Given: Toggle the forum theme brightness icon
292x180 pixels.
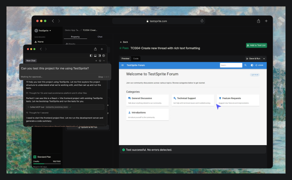Looking at the screenshot, I should pos(252,65).
